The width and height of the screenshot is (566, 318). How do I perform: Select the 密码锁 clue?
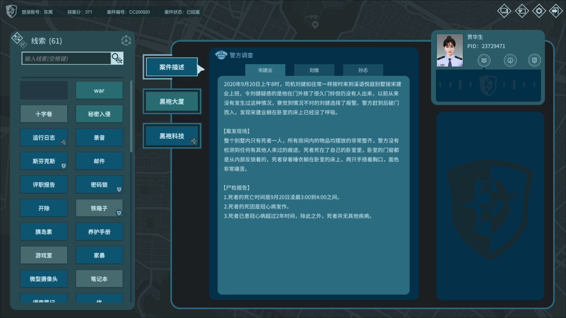point(99,185)
